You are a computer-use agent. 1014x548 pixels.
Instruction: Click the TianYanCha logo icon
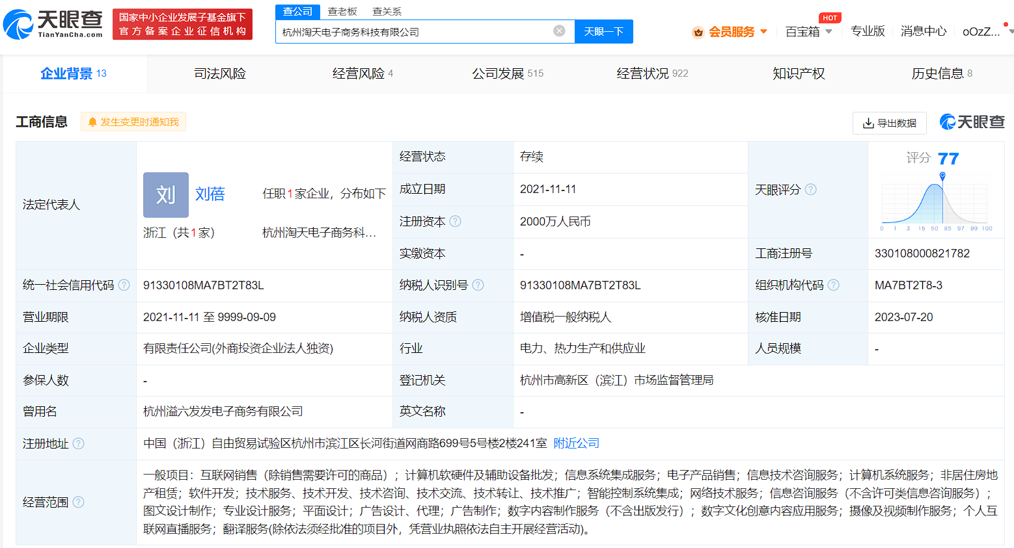(18, 25)
